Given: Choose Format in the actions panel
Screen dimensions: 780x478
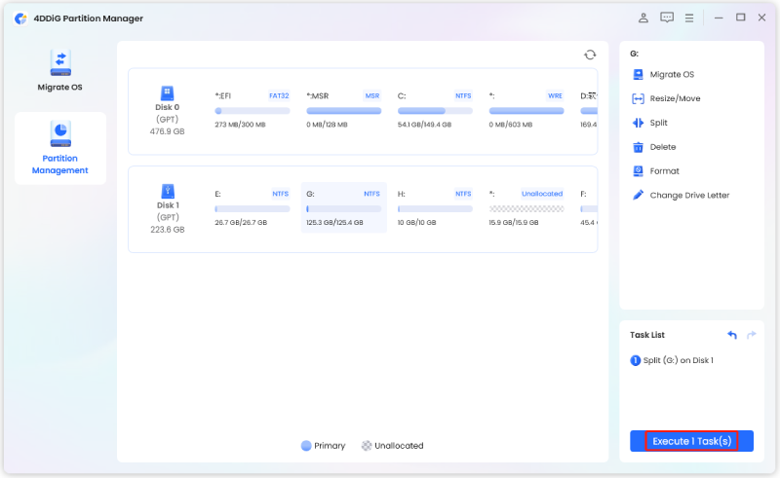Looking at the screenshot, I should [655, 171].
